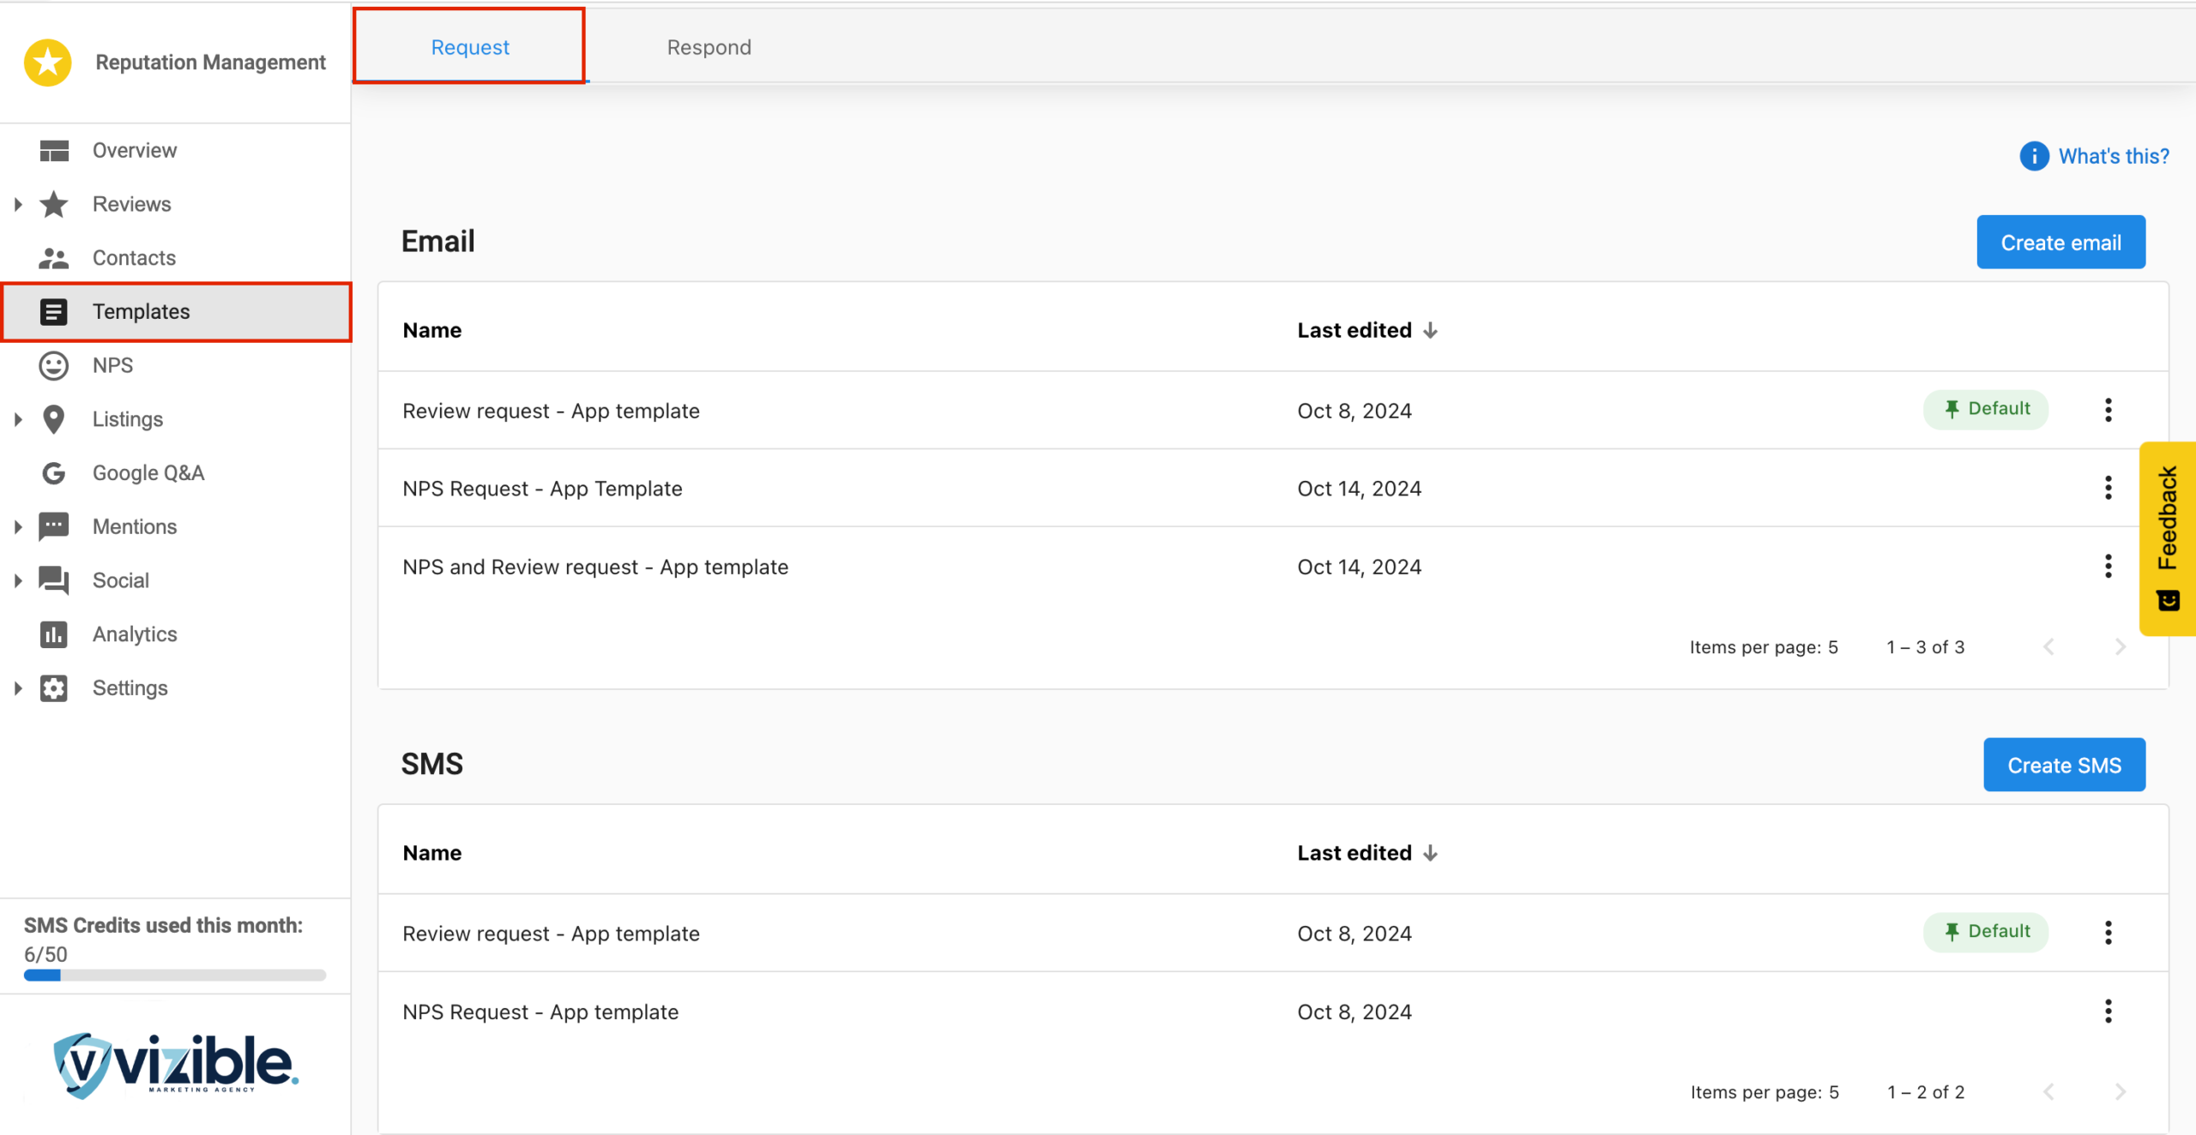Expand the Social sidebar section
The image size is (2196, 1135).
[18, 581]
